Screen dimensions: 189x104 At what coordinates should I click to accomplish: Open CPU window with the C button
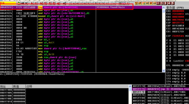[x=92, y=3]
